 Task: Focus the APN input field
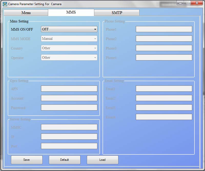(x=69, y=89)
